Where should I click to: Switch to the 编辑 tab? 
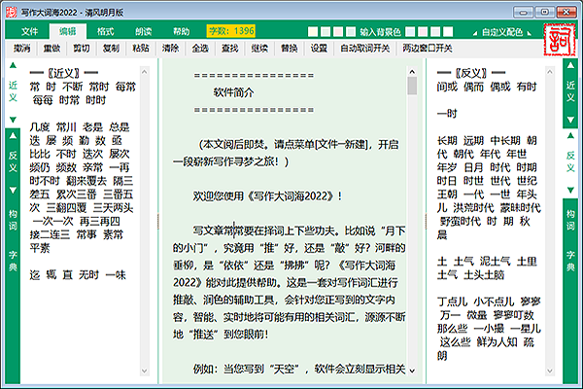68,31
